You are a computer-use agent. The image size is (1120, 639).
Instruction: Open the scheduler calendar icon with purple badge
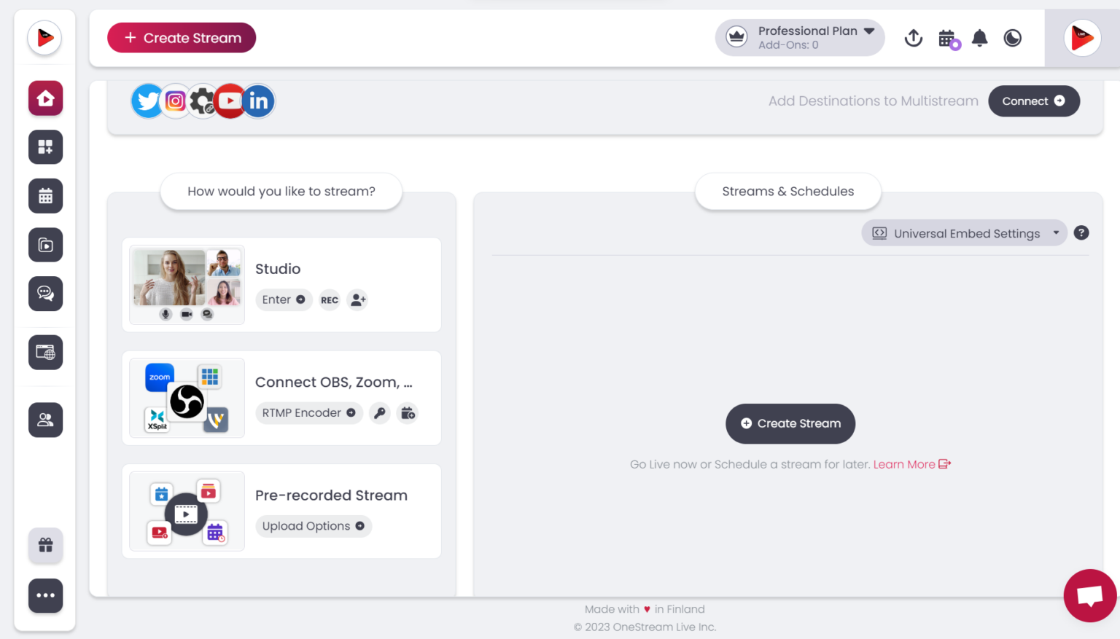946,38
